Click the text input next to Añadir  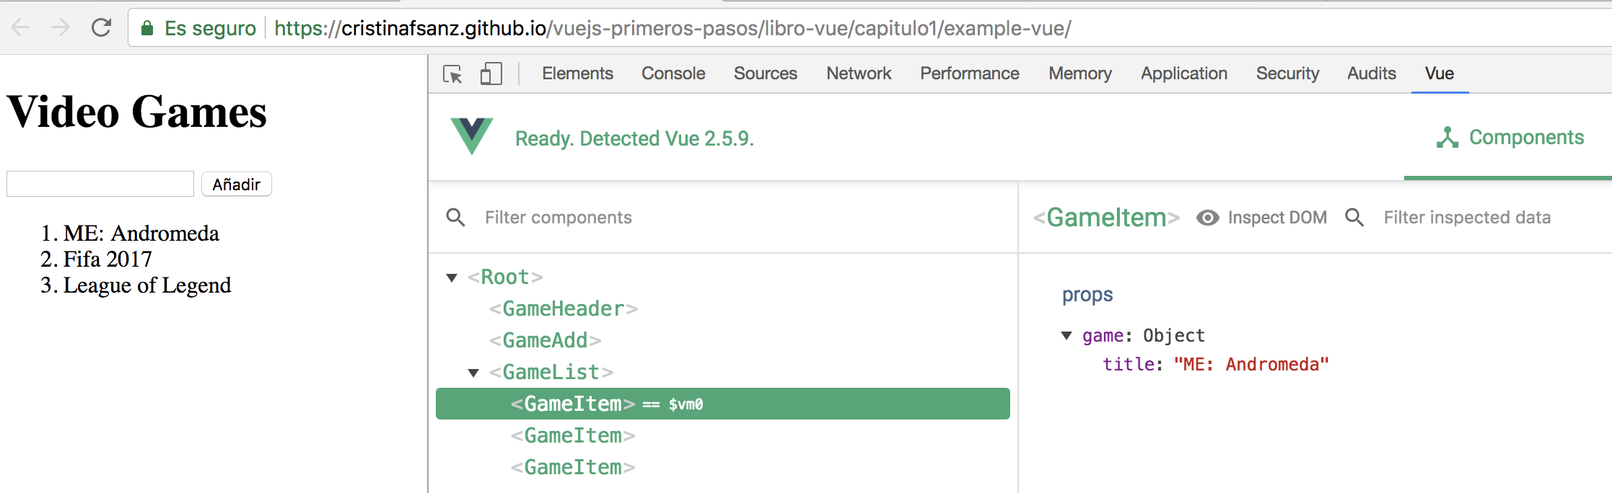[99, 183]
